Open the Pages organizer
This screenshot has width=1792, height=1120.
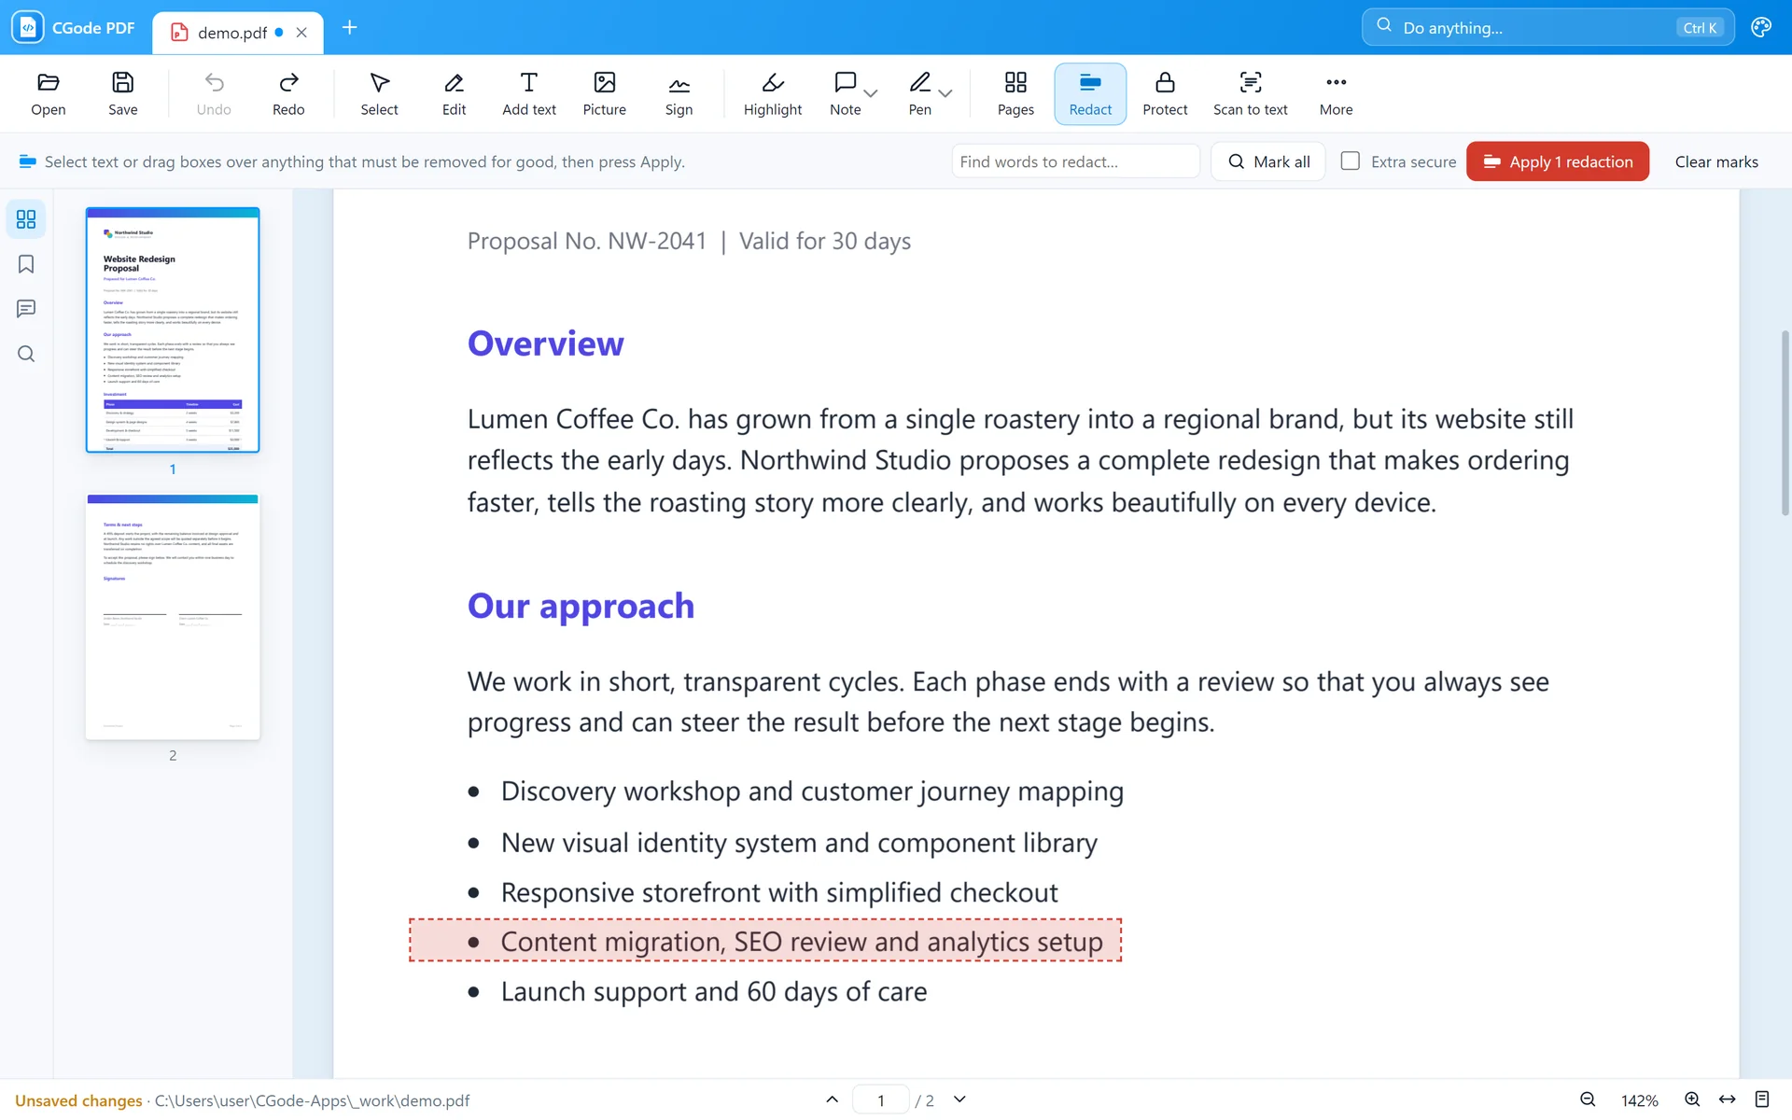click(1015, 94)
